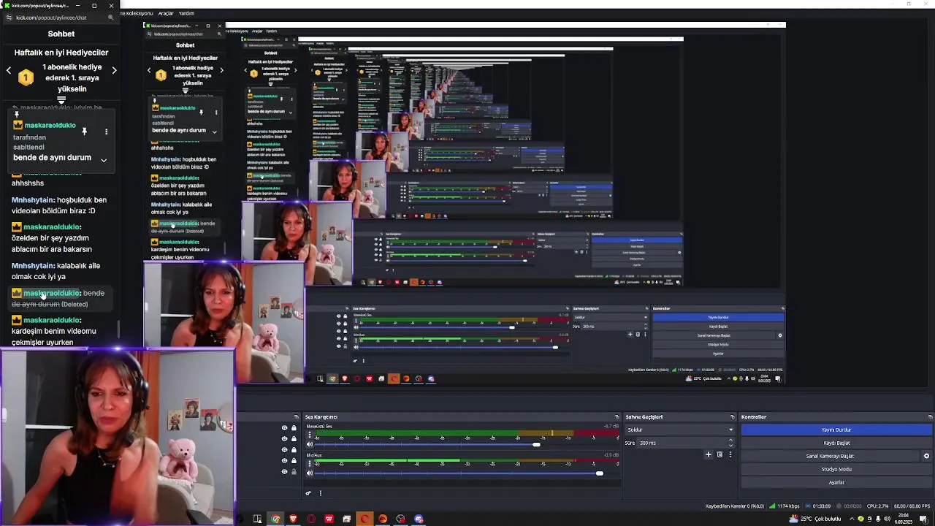Toggle lock of fifth source row
935x526 pixels.
[294, 471]
